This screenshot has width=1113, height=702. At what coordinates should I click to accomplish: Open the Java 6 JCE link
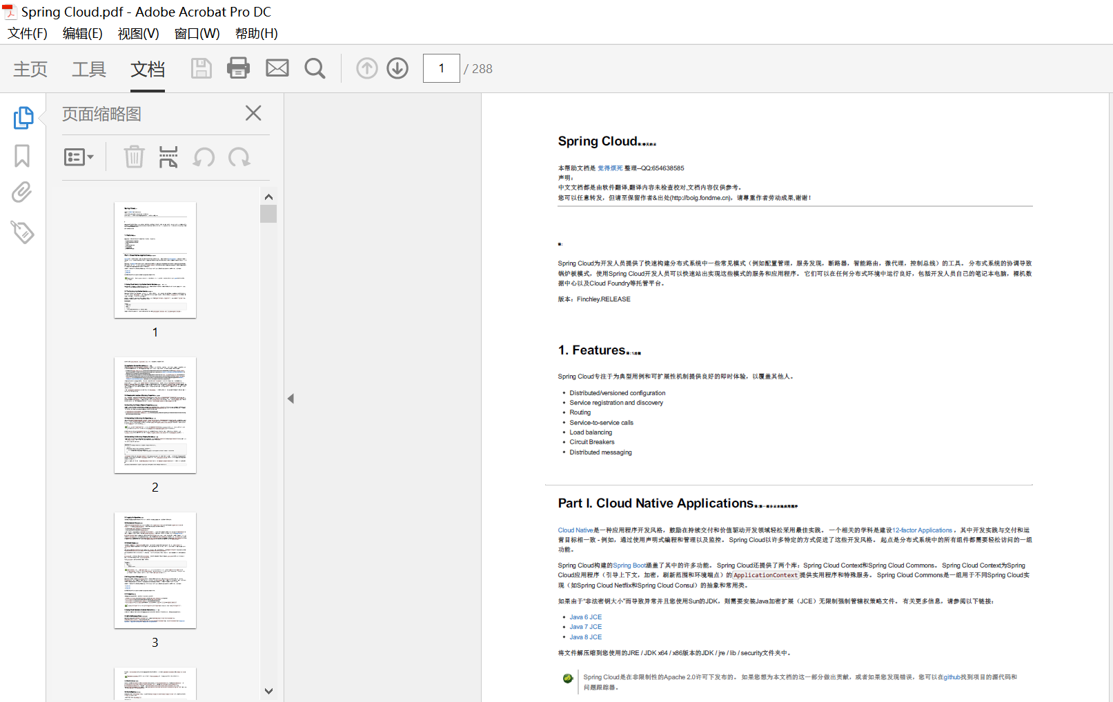(586, 617)
